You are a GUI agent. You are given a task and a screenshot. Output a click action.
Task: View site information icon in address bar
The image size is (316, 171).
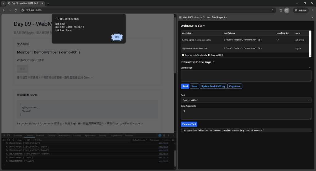pos(23,10)
